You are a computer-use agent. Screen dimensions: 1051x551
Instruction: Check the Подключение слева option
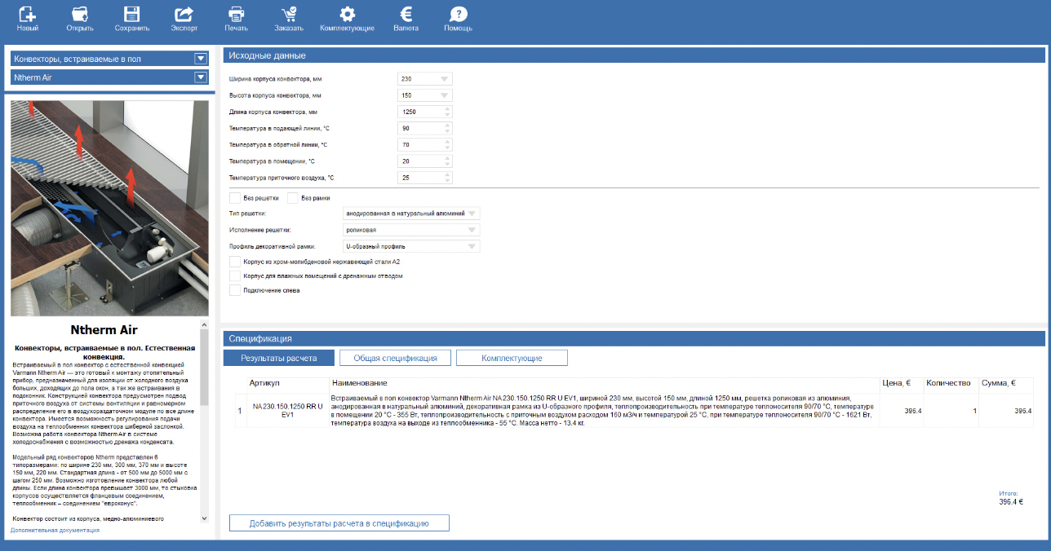(x=235, y=290)
